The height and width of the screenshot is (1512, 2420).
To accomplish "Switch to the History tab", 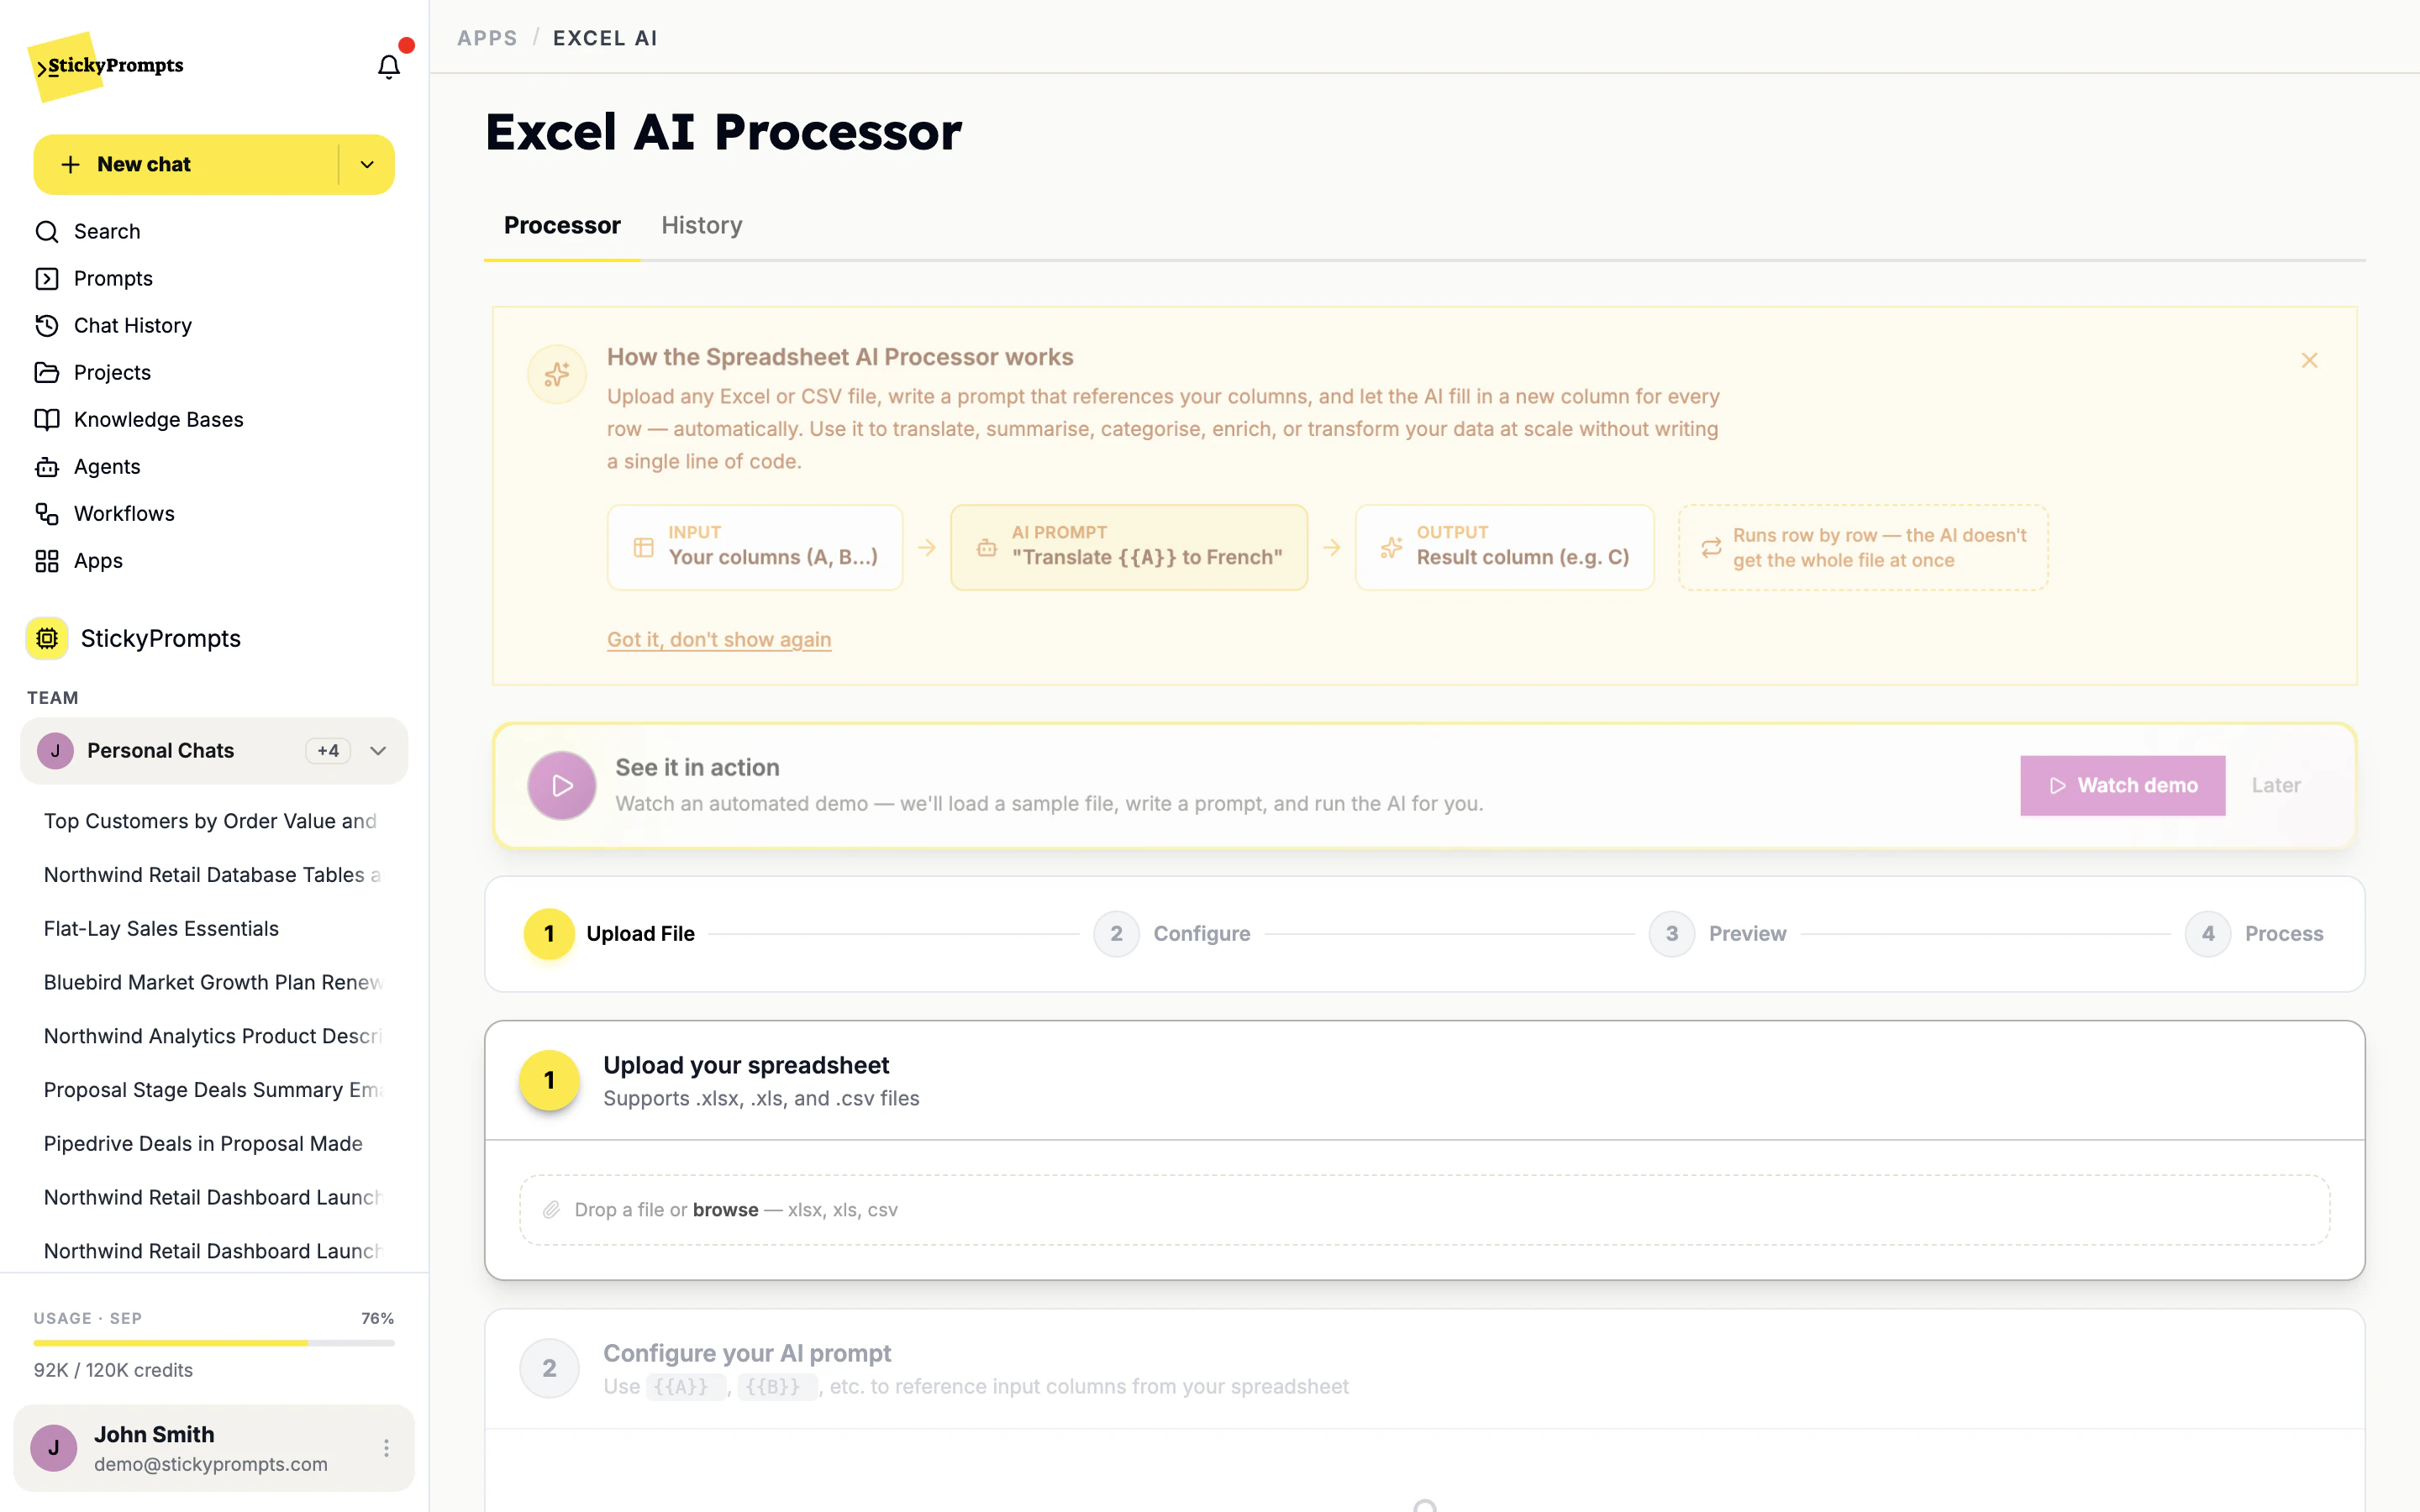I will tap(702, 226).
